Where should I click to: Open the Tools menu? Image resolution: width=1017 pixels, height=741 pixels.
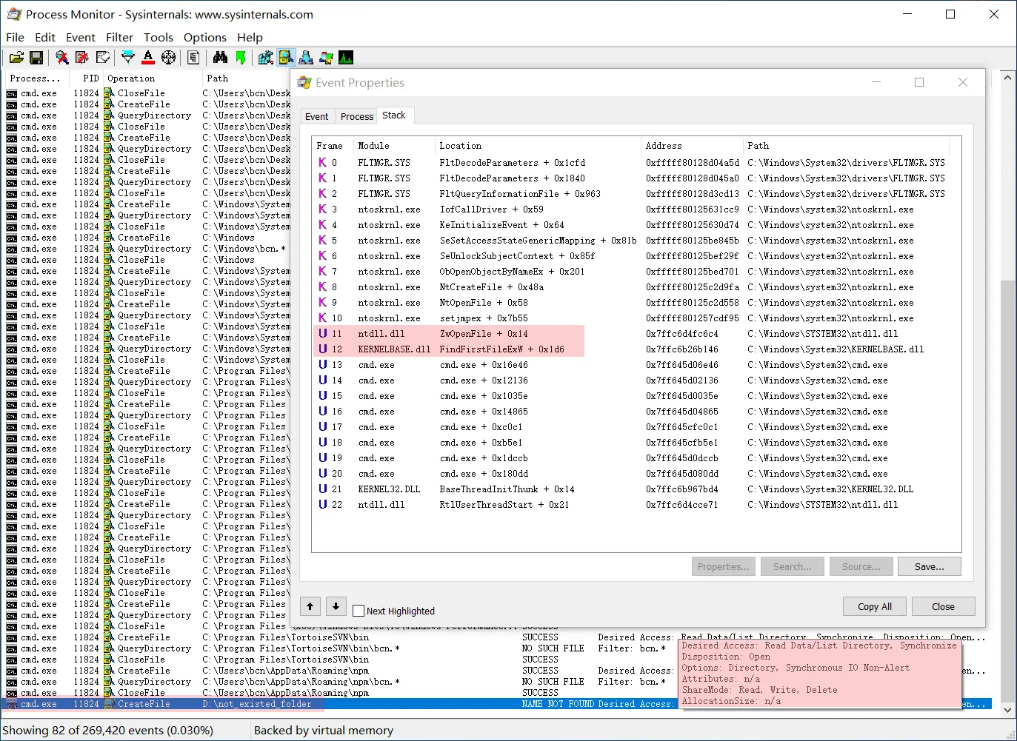click(x=159, y=37)
